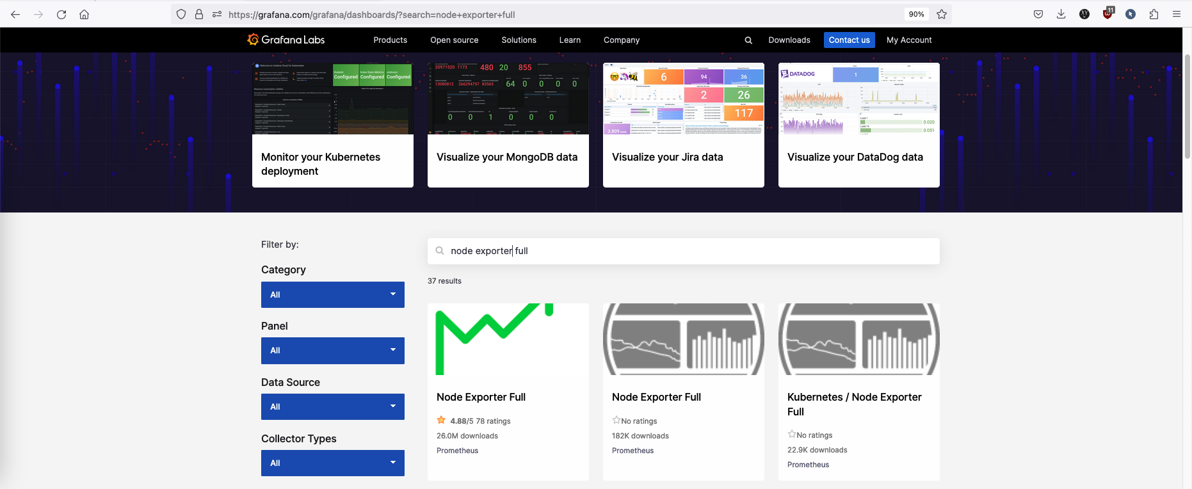Open the Data Source filter dropdown

[x=332, y=407]
